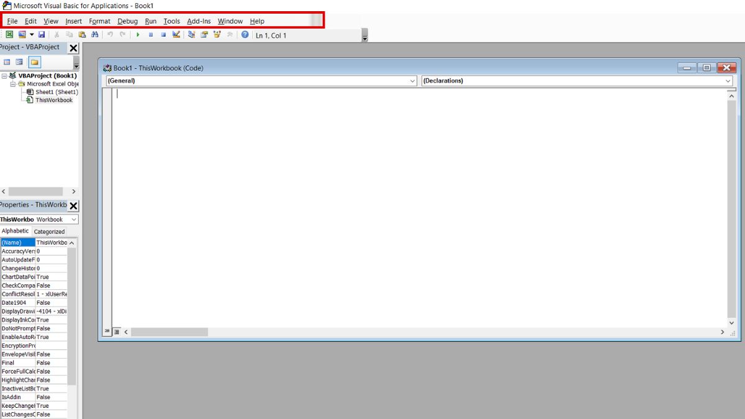
Task: Select the Microsoft Excel Objects folder
Action: pos(53,84)
